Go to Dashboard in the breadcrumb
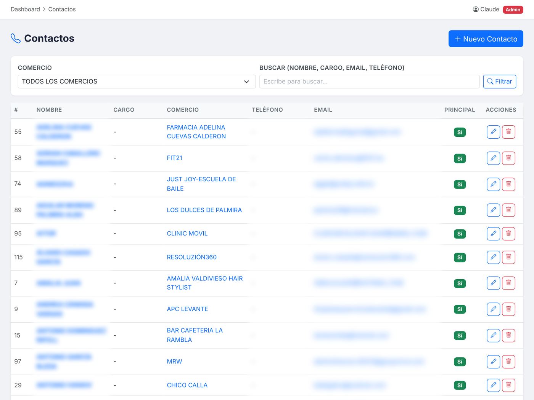This screenshot has height=400, width=534. coord(25,9)
